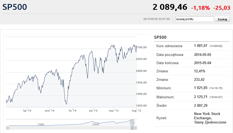
Task: Click the index value 2 089,46
Action: point(170,7)
